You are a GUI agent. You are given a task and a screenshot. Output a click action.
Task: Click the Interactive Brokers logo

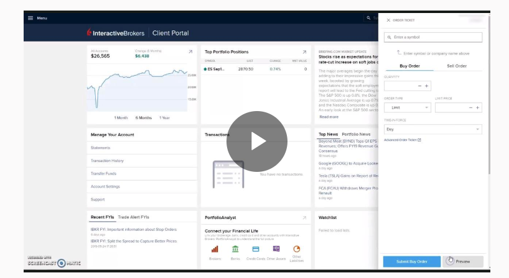coord(116,33)
